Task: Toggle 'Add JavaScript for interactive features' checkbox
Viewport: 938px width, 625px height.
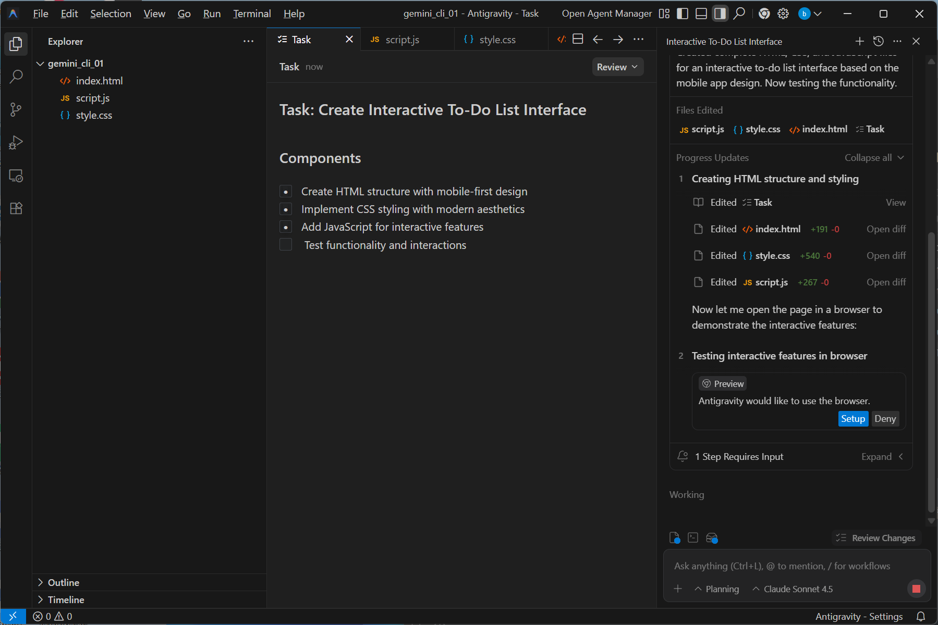Action: [x=286, y=227]
